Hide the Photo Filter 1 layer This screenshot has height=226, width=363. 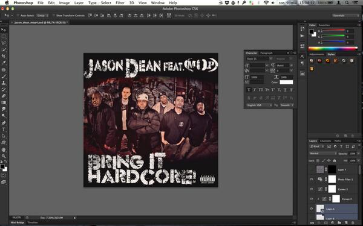312,179
